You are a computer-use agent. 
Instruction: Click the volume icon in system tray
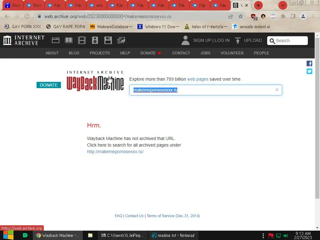point(286,236)
